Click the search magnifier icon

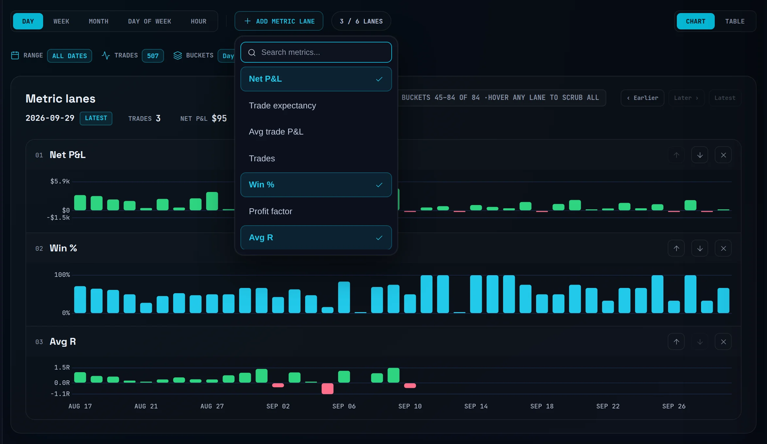click(x=252, y=53)
